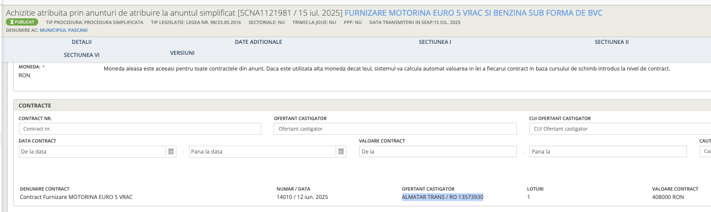Open the calendar picker for Pana la data
This screenshot has height=212, width=711.
click(341, 151)
